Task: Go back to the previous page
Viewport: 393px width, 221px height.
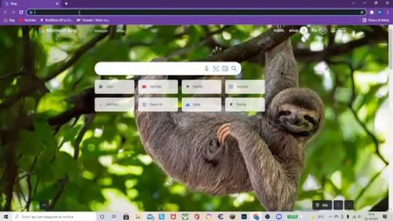Action: coord(6,12)
